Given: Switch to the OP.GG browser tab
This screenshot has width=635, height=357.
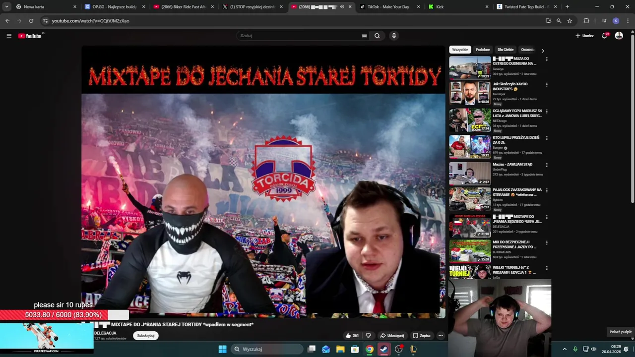Looking at the screenshot, I should coord(114,7).
